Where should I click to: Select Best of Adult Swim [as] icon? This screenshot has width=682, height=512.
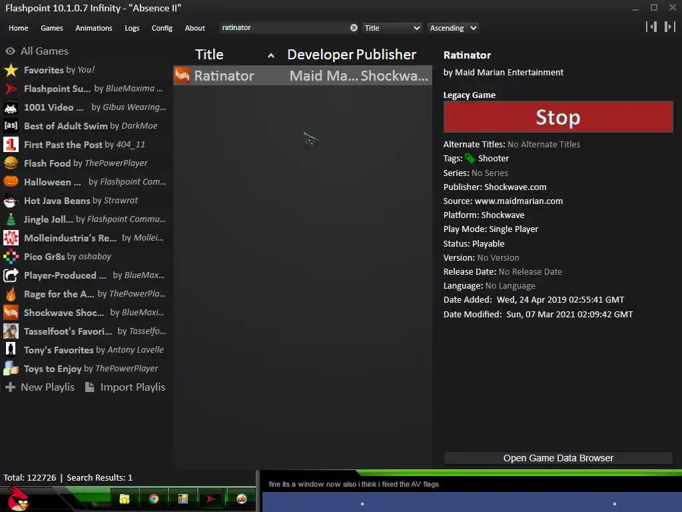coord(11,126)
